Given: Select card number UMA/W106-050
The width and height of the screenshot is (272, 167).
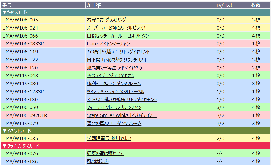Looking at the screenshot, I should pyautogui.click(x=20, y=107).
